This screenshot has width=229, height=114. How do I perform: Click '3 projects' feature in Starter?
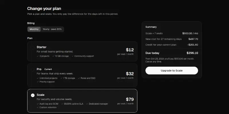click(43, 56)
